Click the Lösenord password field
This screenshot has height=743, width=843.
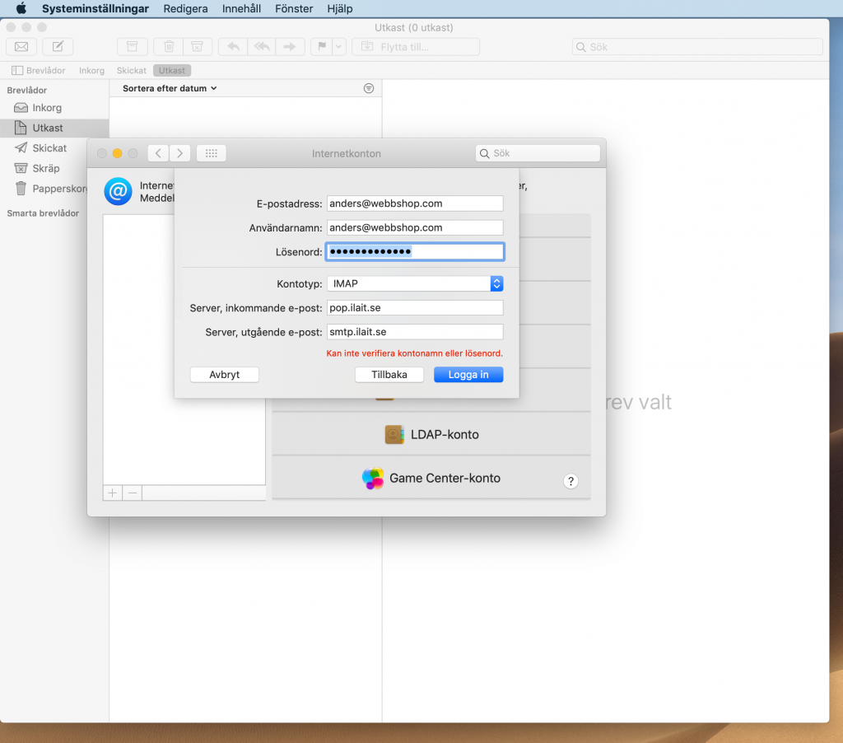415,252
